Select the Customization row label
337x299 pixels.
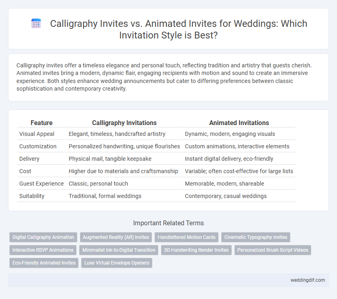38,146
